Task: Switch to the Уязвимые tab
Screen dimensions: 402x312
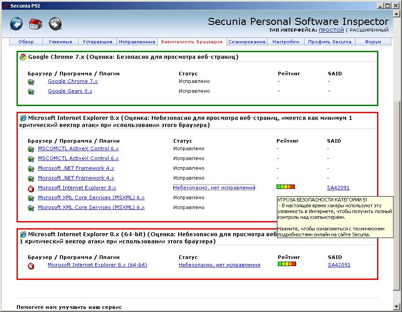Action: (x=60, y=42)
